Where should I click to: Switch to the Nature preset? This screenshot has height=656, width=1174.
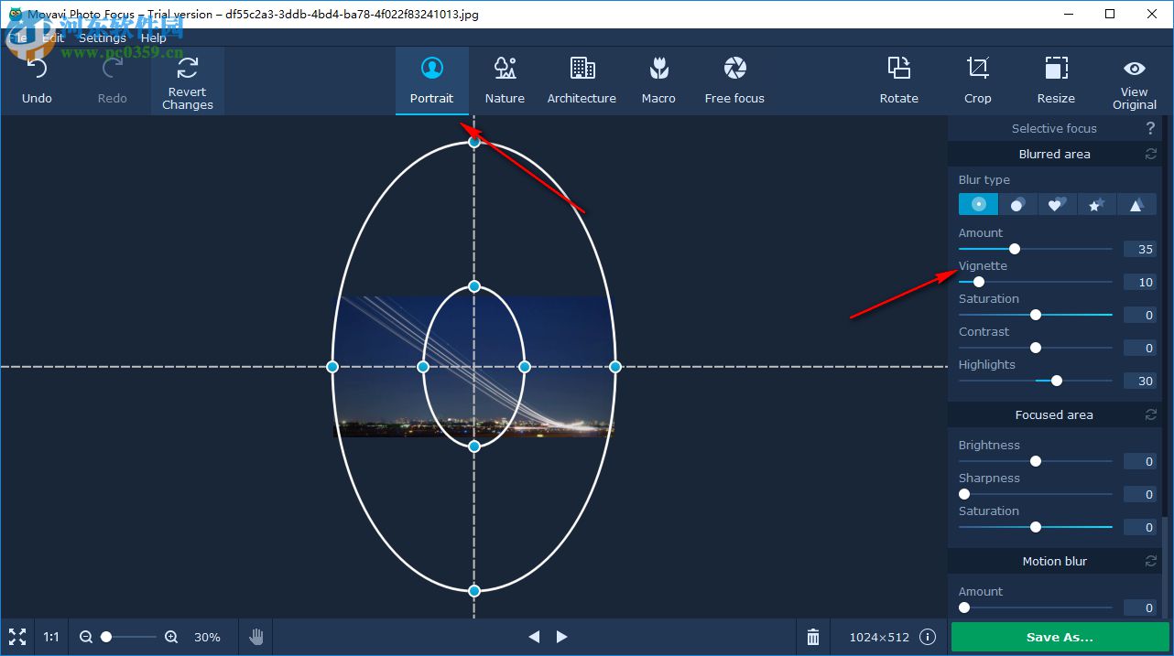(505, 81)
